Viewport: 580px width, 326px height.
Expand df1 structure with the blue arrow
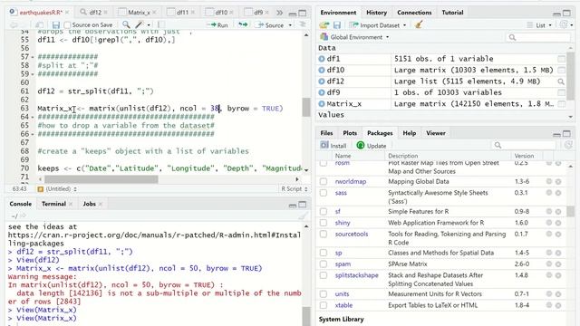[x=322, y=59]
